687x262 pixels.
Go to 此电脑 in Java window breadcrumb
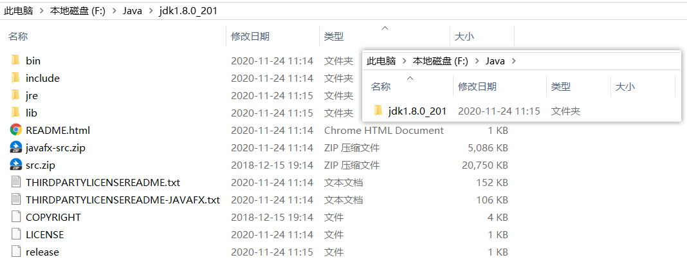(x=381, y=61)
